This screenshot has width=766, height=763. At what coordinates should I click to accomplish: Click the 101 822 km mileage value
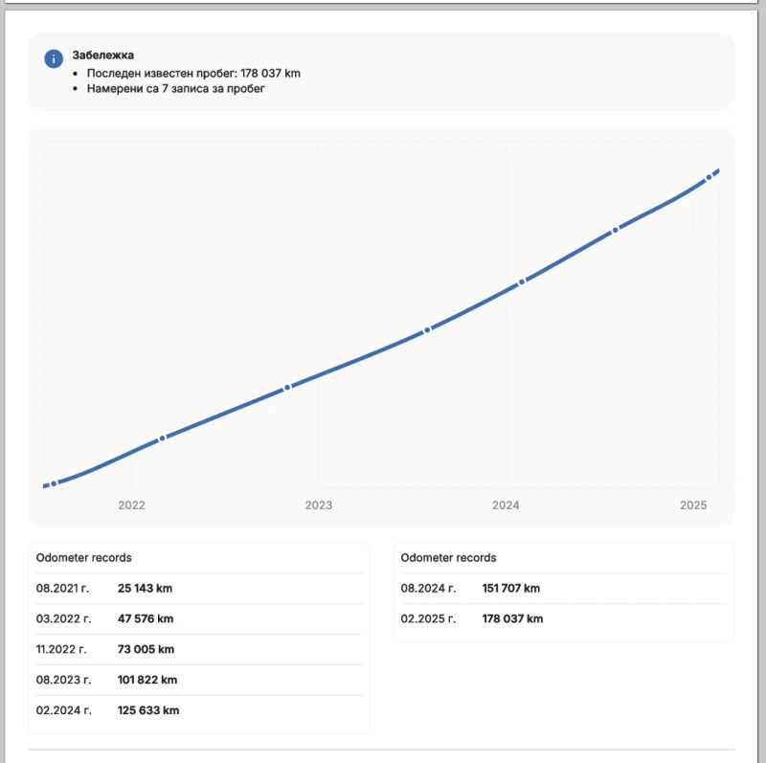pyautogui.click(x=147, y=681)
